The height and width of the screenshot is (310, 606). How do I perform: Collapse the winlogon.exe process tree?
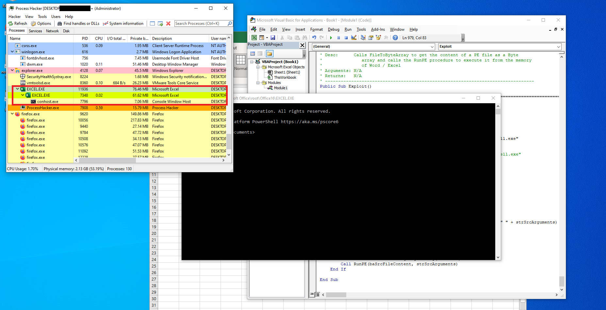click(12, 52)
